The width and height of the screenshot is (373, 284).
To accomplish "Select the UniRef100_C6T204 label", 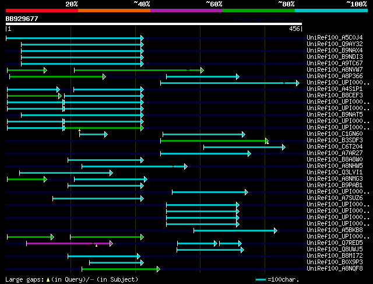I will pos(335,146).
